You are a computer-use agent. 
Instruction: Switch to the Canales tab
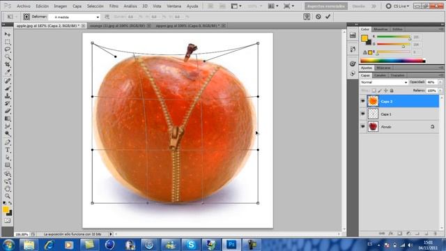[x=380, y=75]
